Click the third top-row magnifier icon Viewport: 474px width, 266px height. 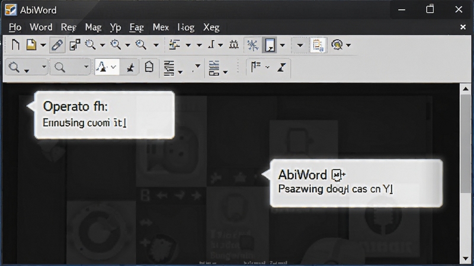tap(141, 45)
